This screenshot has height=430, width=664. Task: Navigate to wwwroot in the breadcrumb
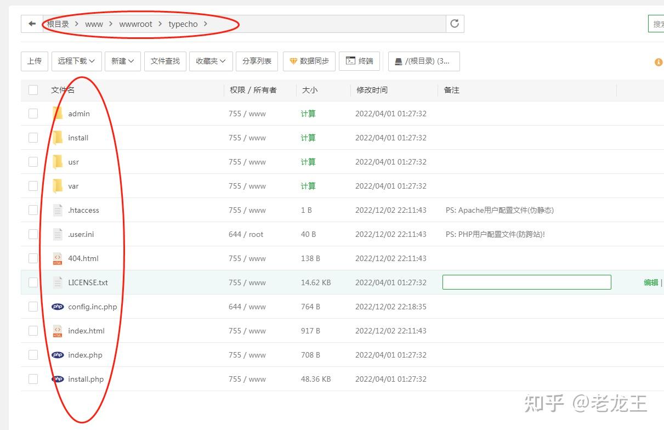(135, 24)
